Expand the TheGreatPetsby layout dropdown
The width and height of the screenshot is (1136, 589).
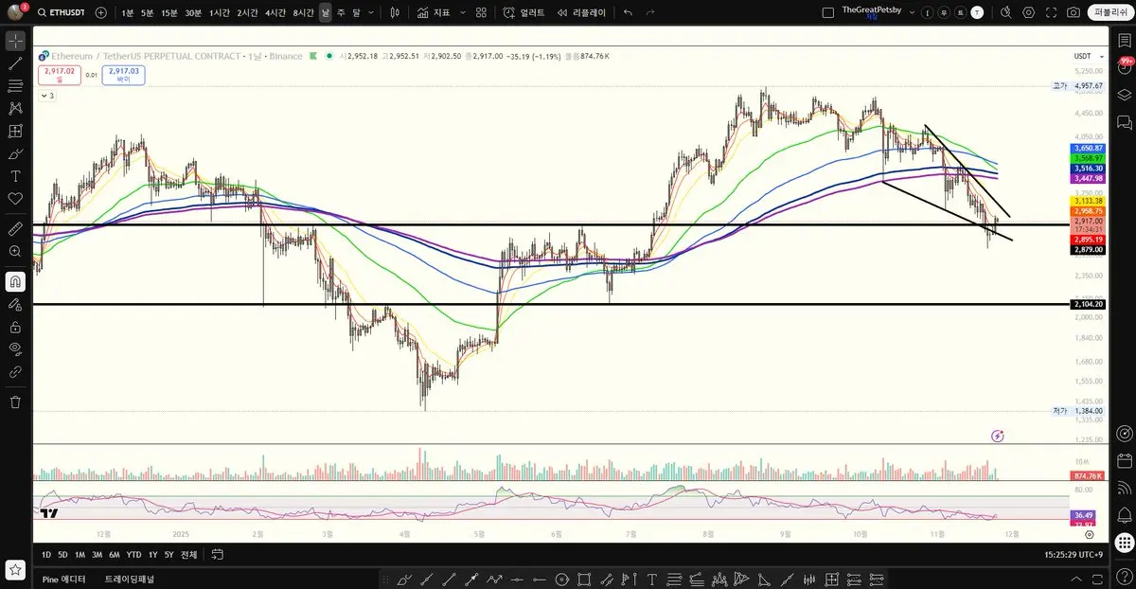tap(912, 12)
